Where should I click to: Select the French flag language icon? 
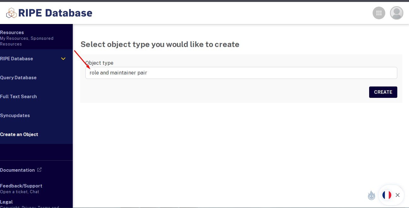click(387, 195)
